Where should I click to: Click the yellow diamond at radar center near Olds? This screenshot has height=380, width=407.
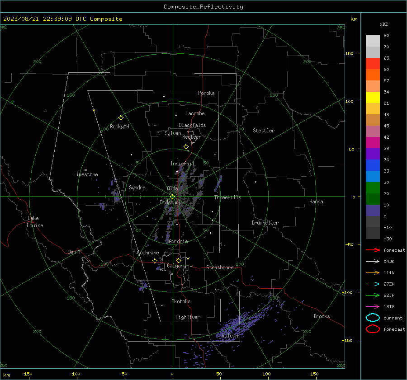click(x=172, y=197)
